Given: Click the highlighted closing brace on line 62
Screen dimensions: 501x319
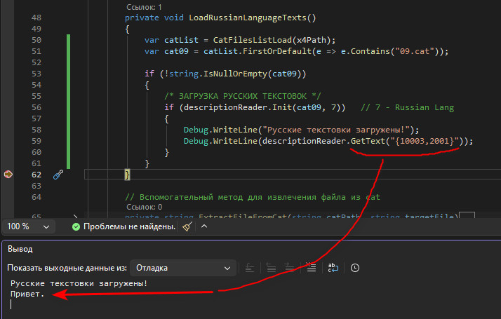Looking at the screenshot, I should pos(127,175).
